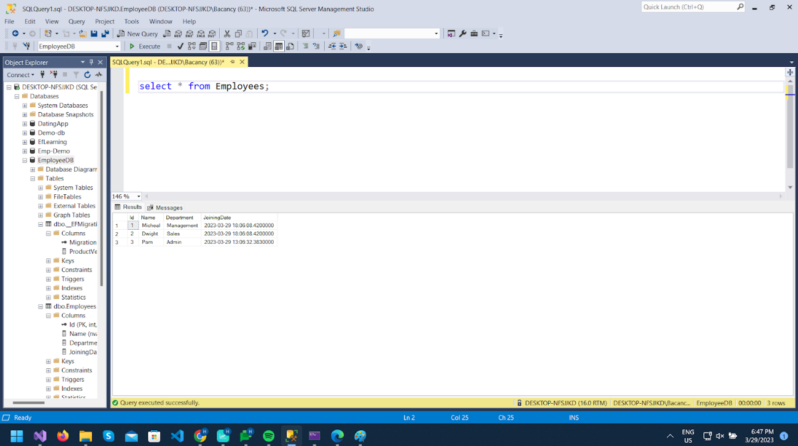The width and height of the screenshot is (798, 446).
Task: Expand the DatingApp database node
Action: coord(25,124)
